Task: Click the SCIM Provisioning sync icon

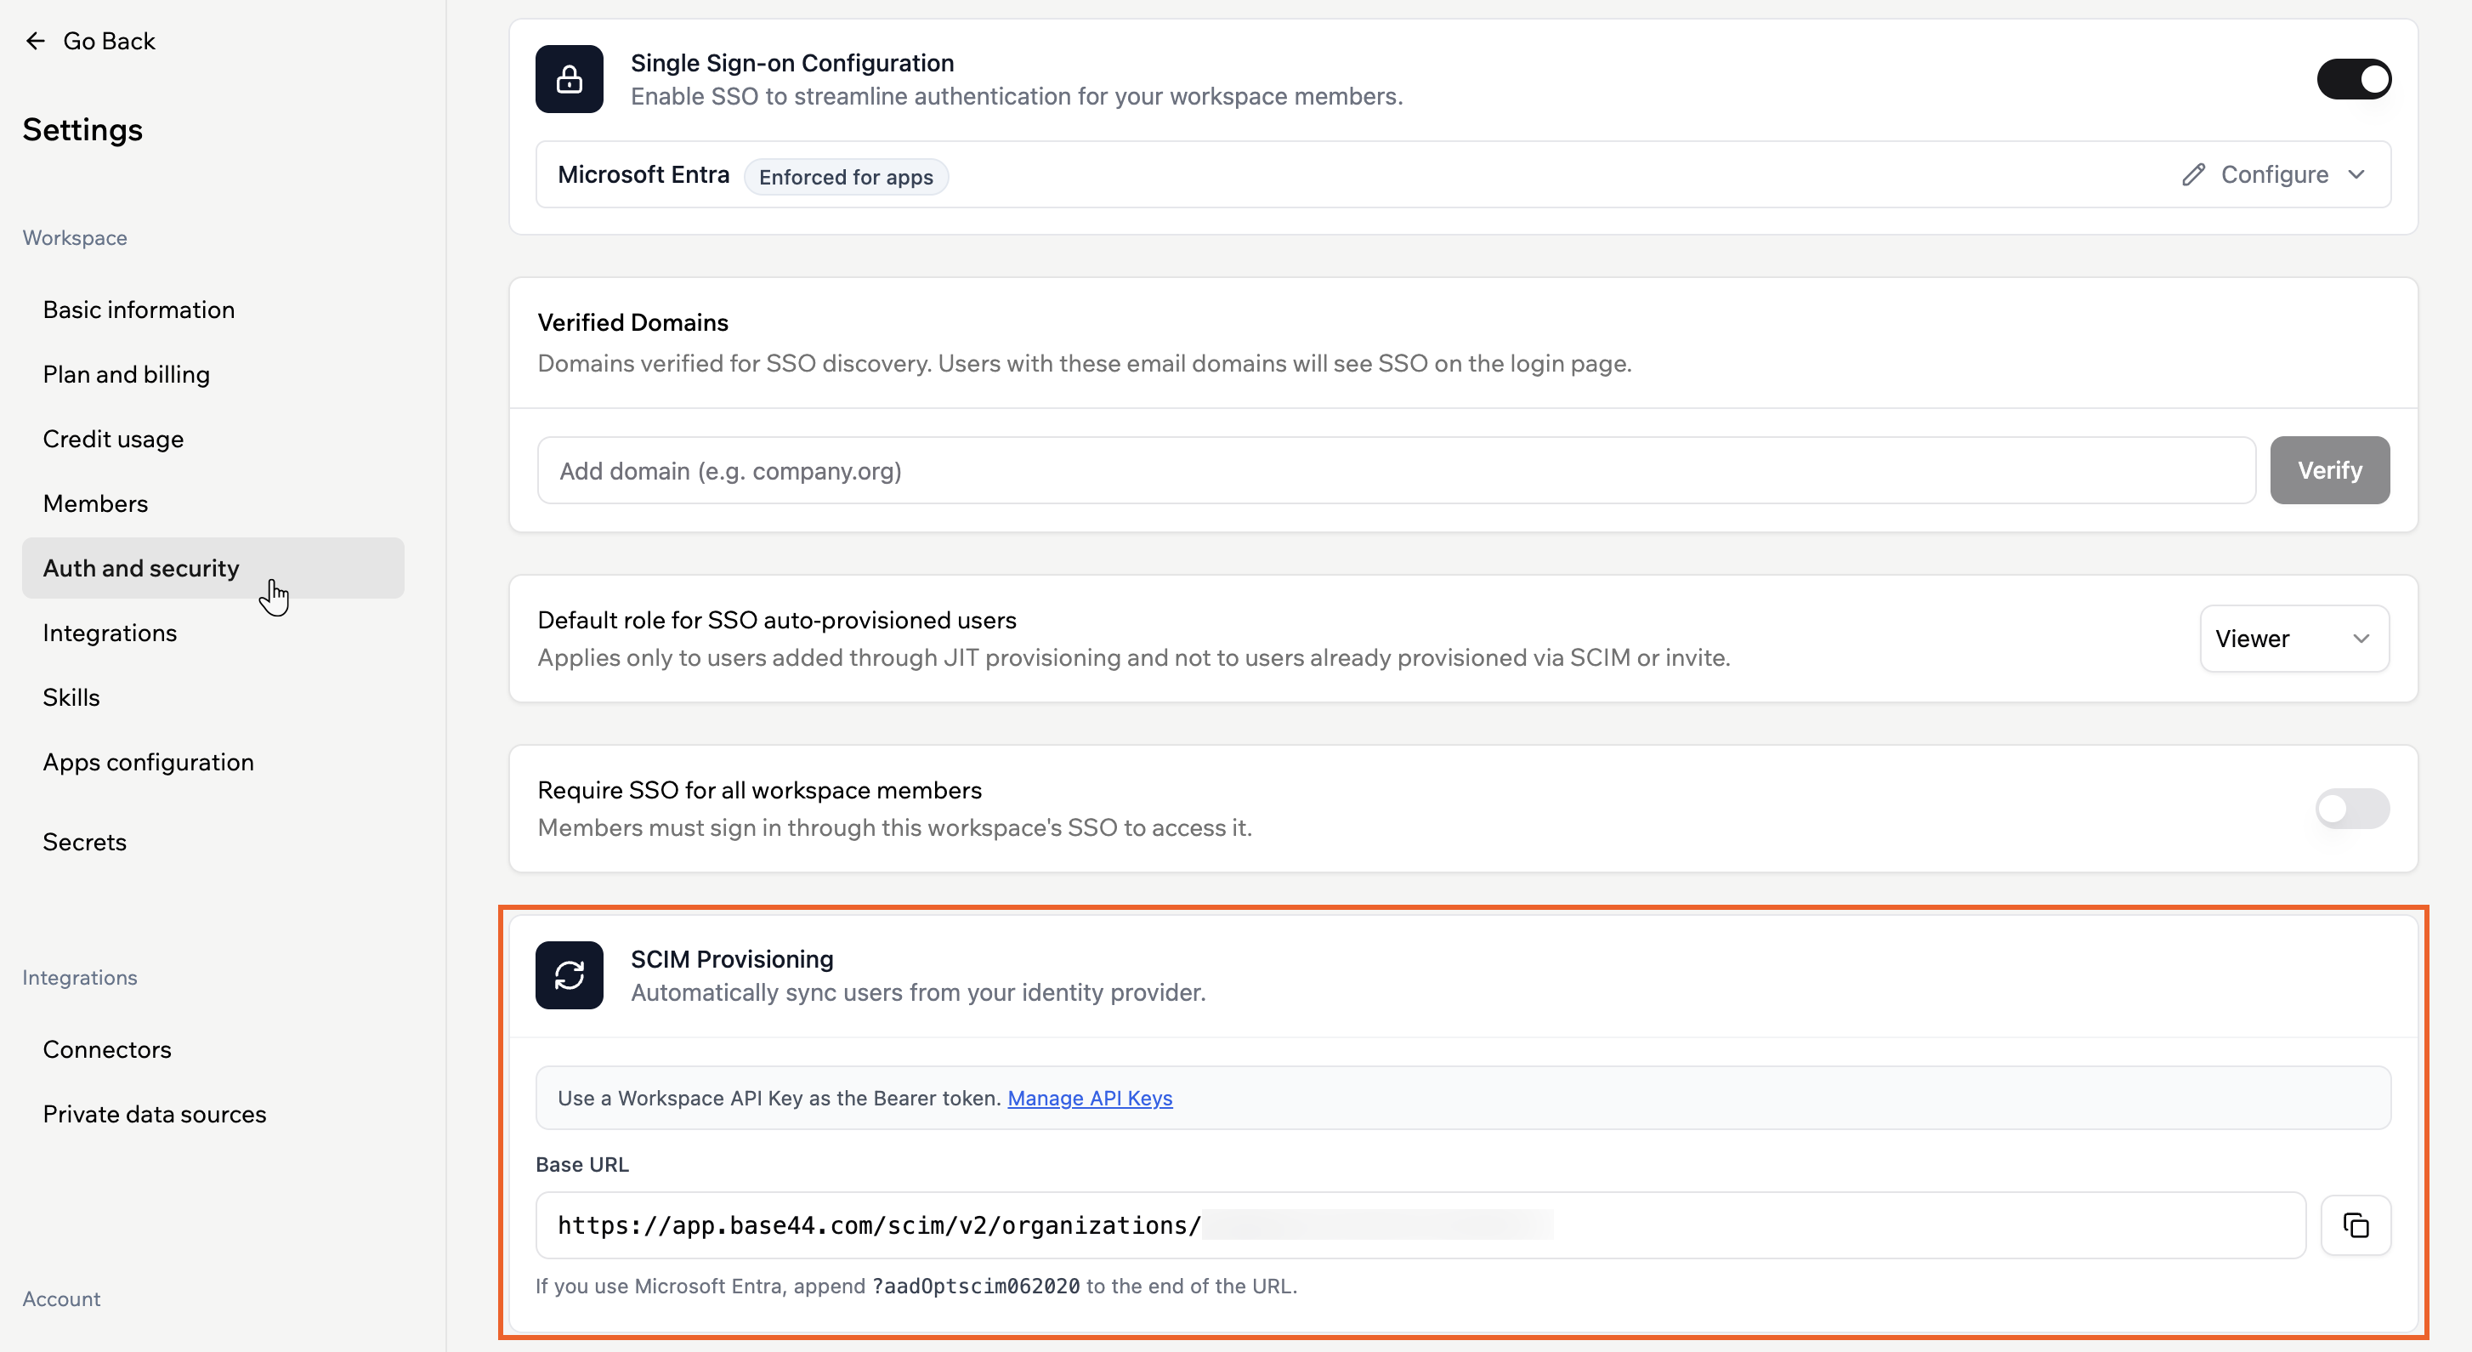Action: coord(569,974)
